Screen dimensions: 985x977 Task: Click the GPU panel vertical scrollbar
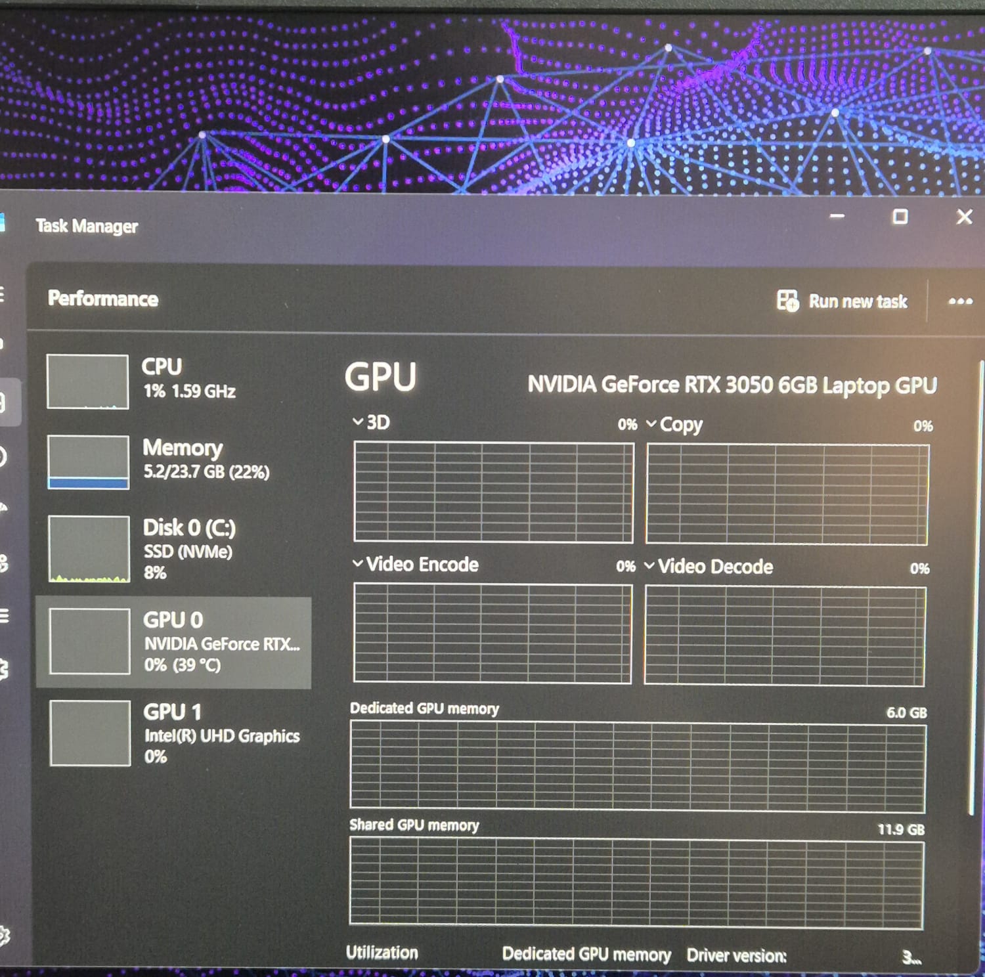[972, 591]
